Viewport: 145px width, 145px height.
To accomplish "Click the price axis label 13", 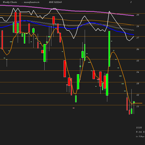I will pos(138,84).
